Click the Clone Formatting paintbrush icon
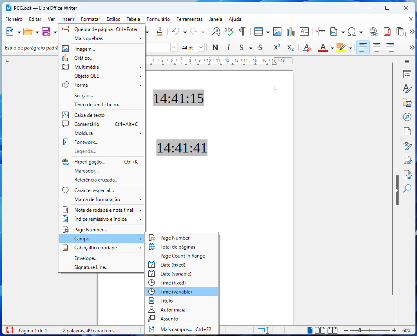This screenshot has width=417, height=336. [160, 31]
